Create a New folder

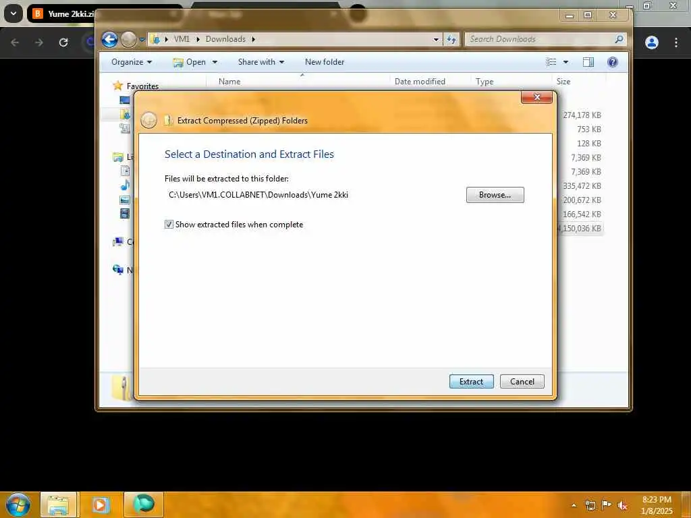click(325, 62)
